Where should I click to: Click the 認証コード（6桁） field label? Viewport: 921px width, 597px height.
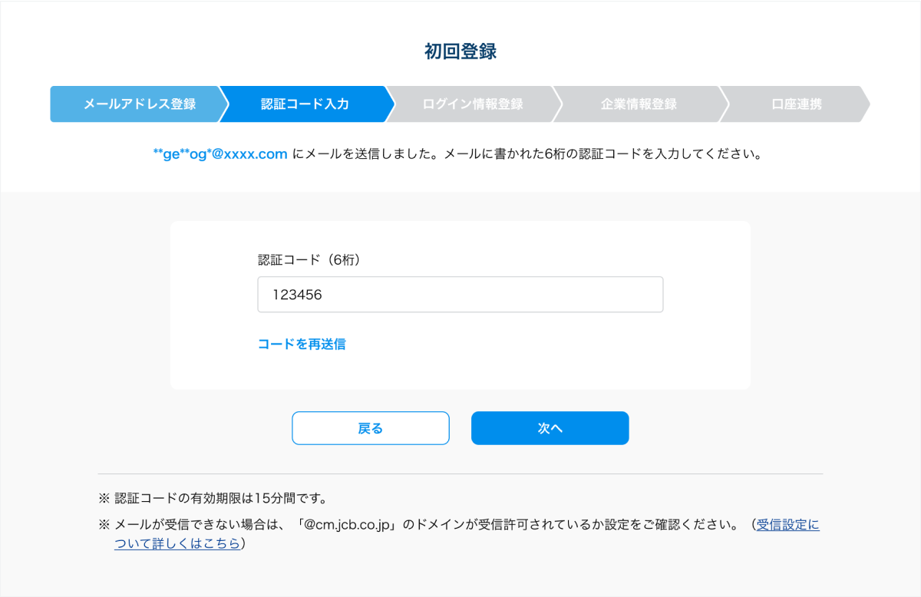pos(309,260)
